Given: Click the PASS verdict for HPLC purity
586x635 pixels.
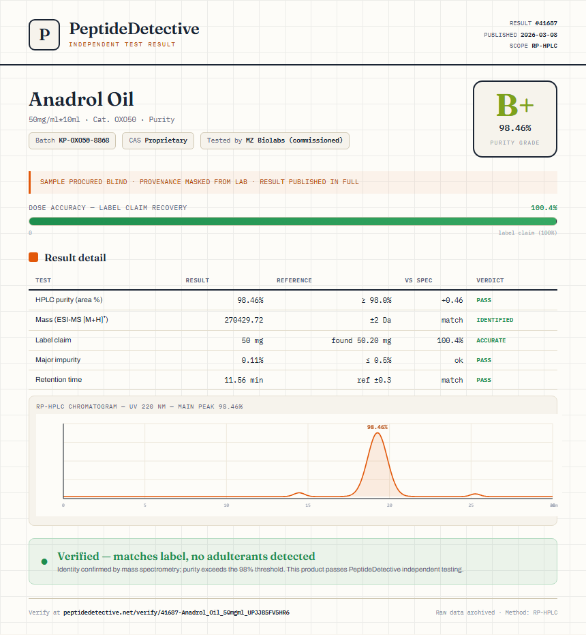Looking at the screenshot, I should [484, 300].
